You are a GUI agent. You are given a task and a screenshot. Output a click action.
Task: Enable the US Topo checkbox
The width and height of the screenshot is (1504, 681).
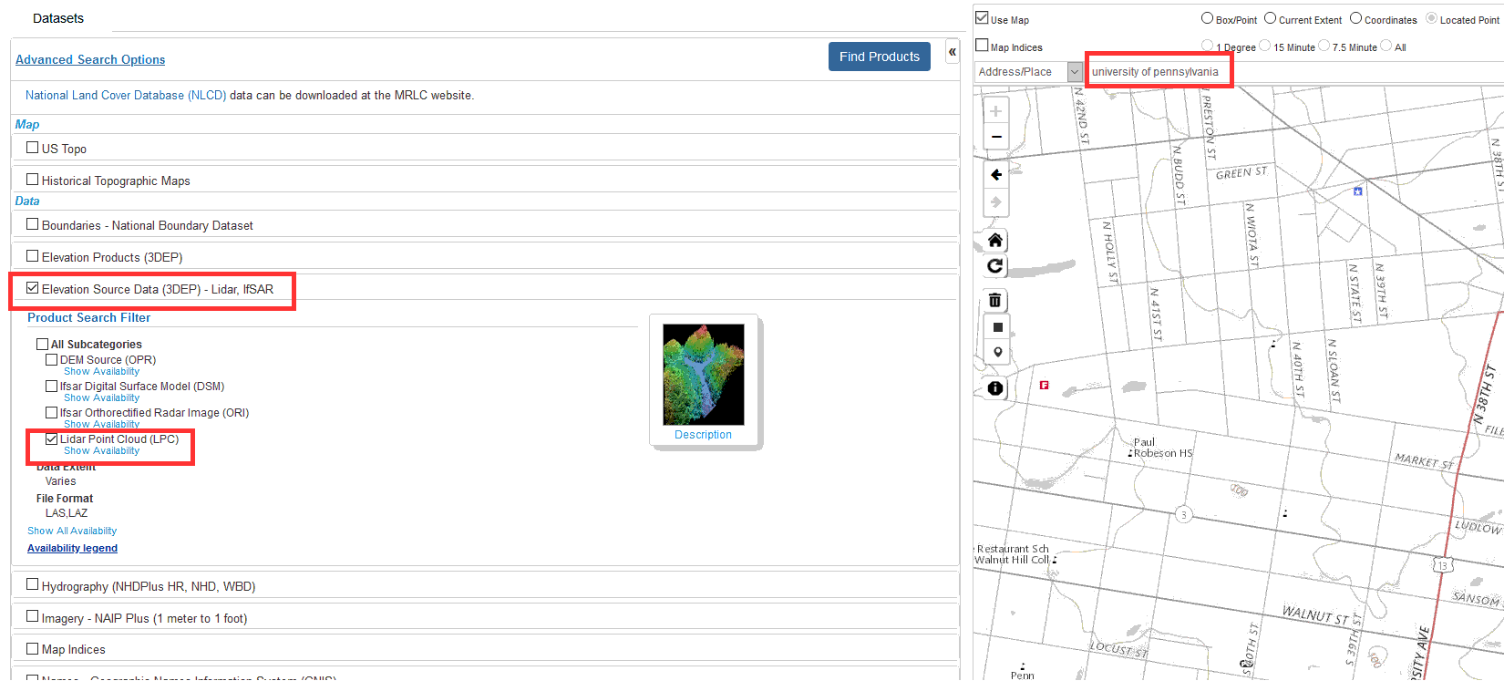[x=33, y=148]
